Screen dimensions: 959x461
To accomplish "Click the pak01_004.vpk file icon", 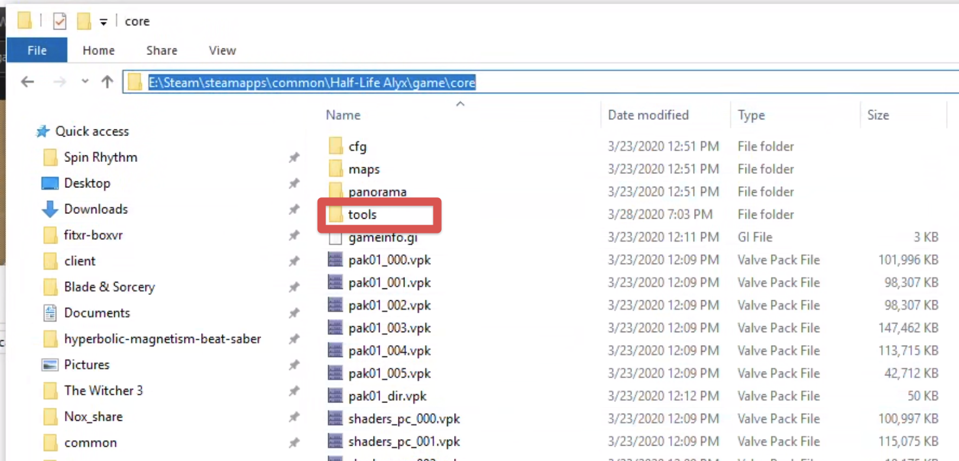I will 335,350.
